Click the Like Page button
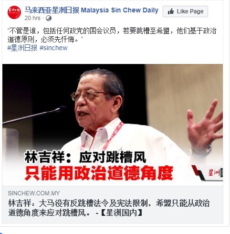This screenshot has width=230, height=234. 185,11
